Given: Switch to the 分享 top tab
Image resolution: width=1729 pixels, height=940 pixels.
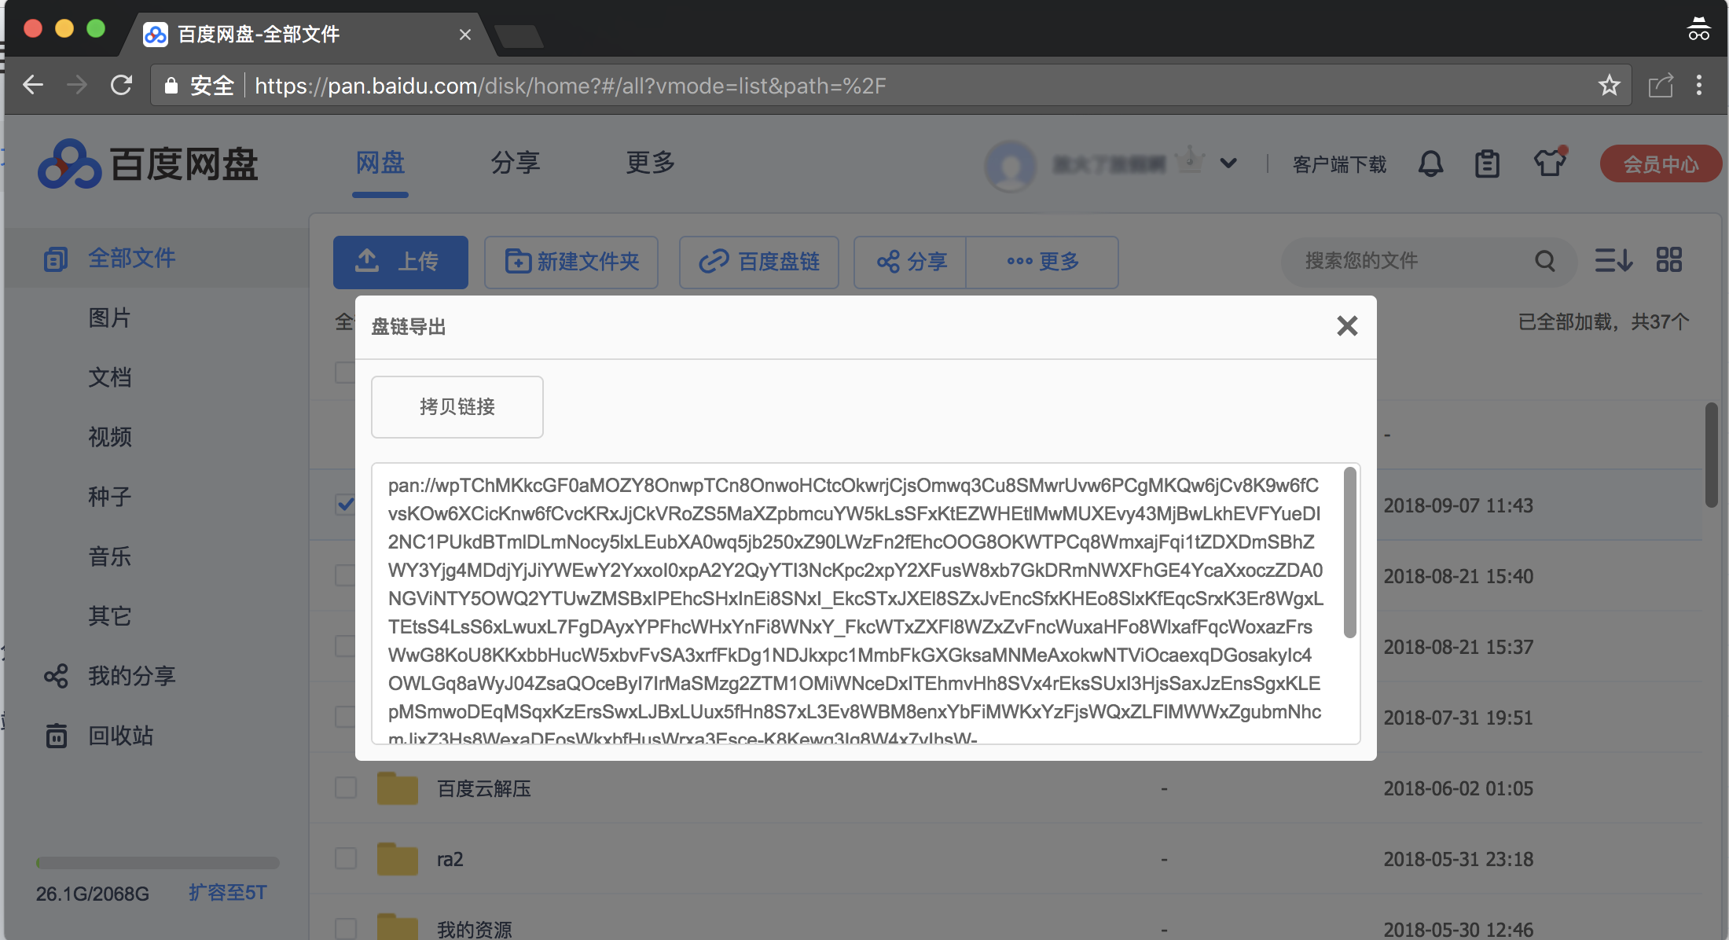Looking at the screenshot, I should pos(515,163).
